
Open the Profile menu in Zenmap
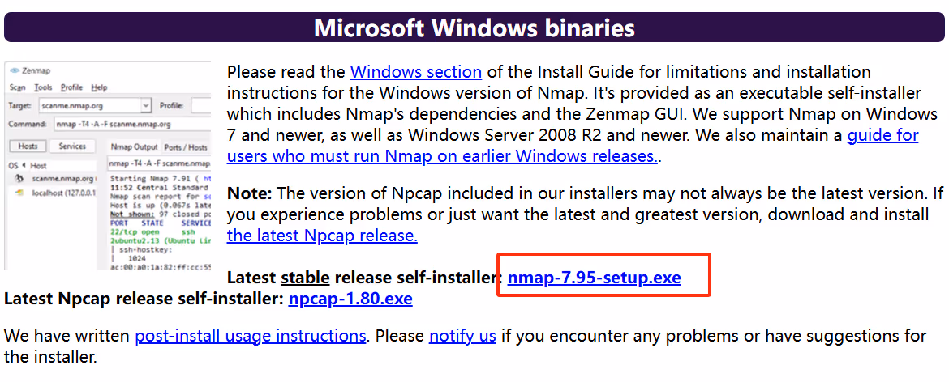(71, 87)
